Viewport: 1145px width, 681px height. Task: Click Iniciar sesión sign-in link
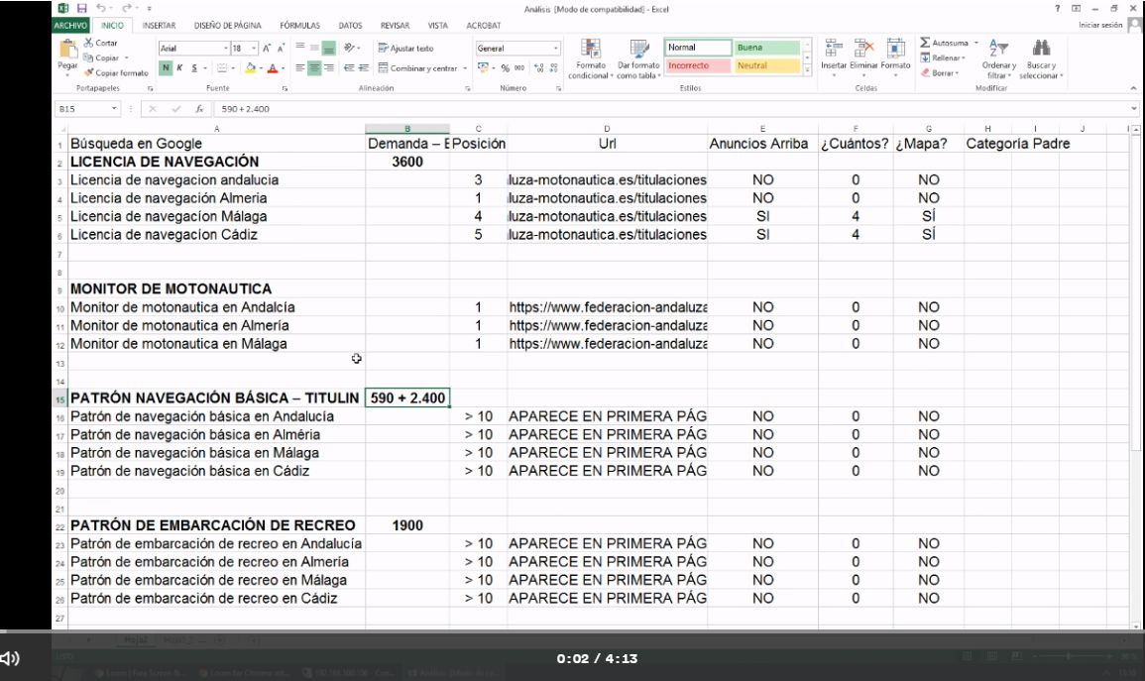point(1101,25)
